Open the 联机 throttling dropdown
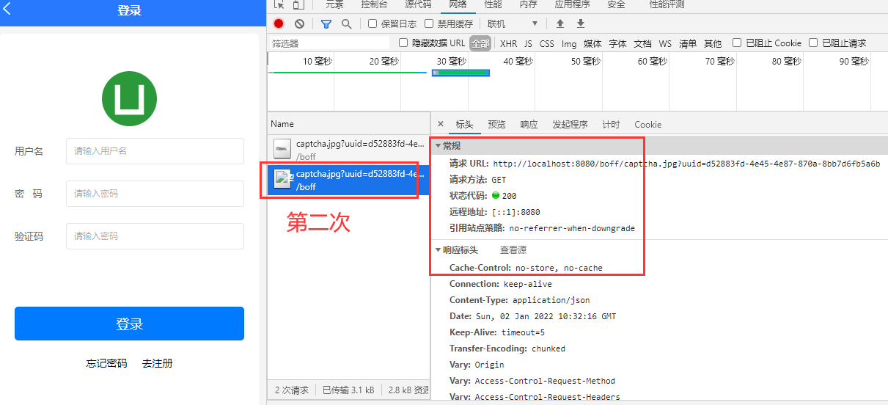Viewport: 888px width, 405px height. pyautogui.click(x=512, y=23)
